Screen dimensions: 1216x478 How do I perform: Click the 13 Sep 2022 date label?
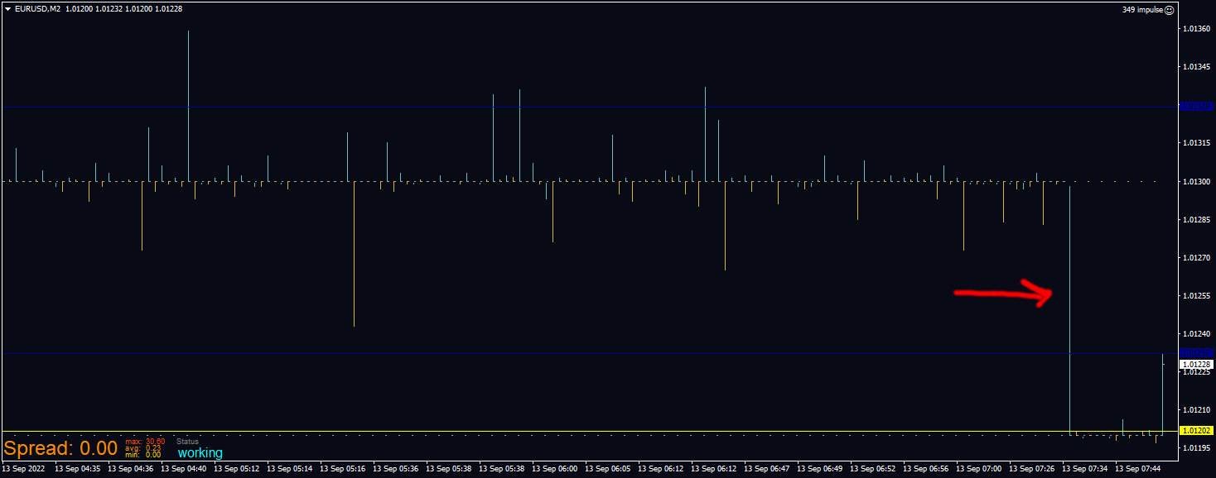[x=23, y=469]
